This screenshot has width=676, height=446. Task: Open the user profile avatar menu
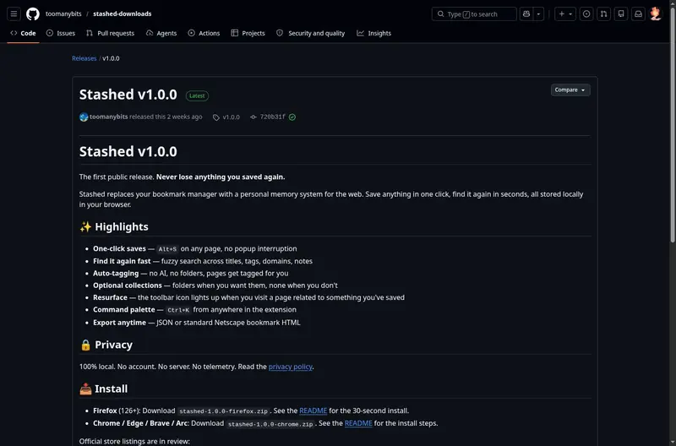(656, 14)
